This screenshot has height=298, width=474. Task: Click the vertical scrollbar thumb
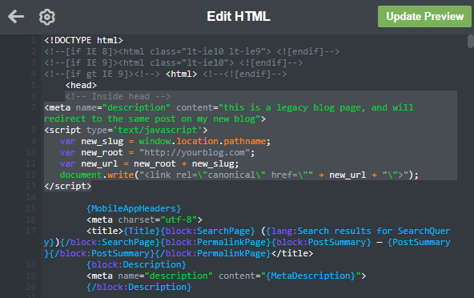pyautogui.click(x=470, y=41)
